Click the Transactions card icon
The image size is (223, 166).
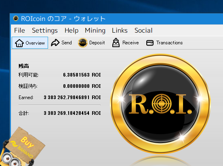[x=150, y=43]
